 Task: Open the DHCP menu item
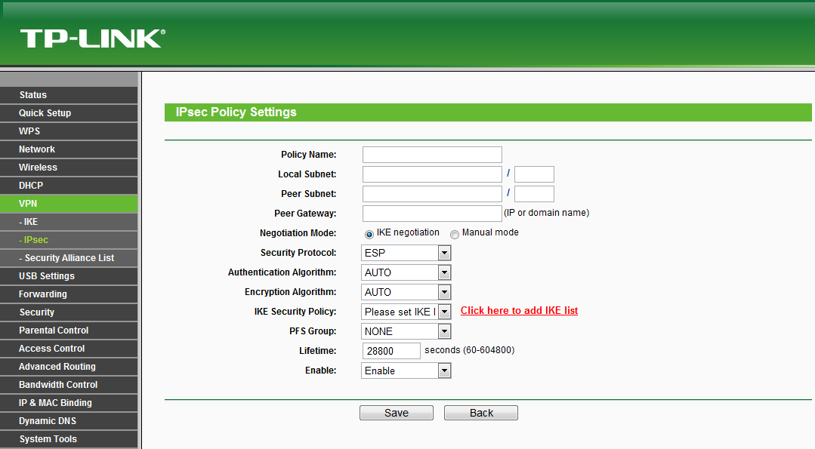coord(69,186)
